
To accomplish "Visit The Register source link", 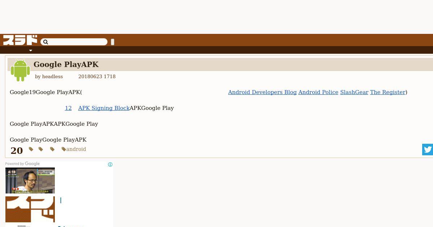I will click(388, 92).
